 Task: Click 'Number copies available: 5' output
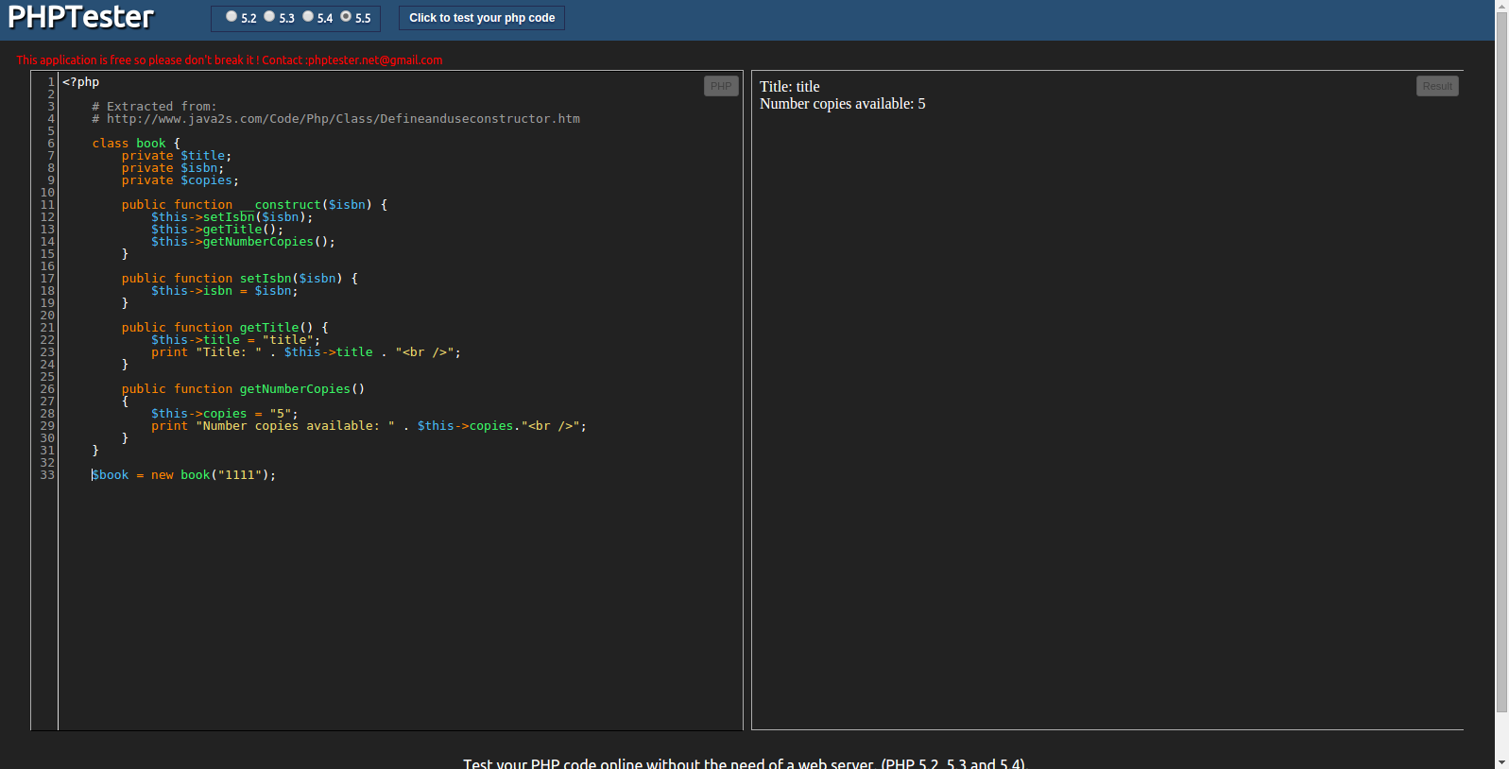[843, 104]
